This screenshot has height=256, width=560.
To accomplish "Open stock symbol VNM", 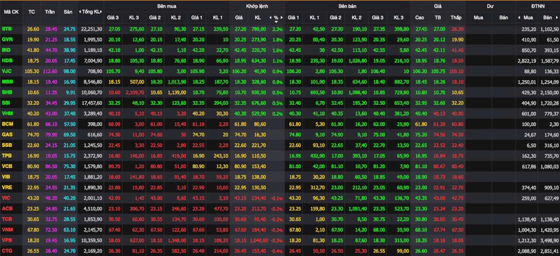I will (x=7, y=230).
